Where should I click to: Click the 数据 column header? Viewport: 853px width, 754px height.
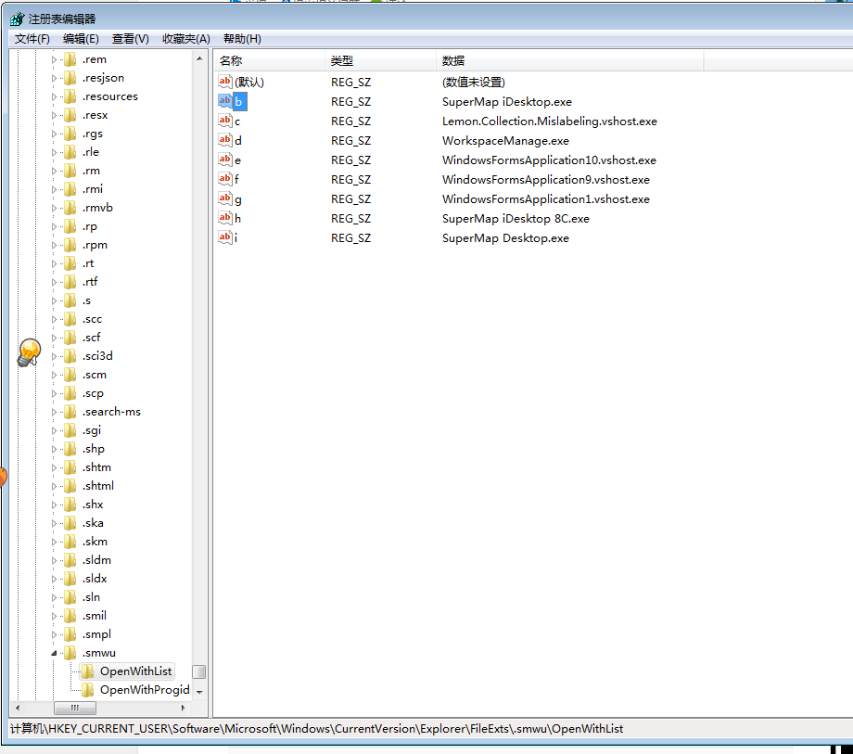(x=568, y=61)
